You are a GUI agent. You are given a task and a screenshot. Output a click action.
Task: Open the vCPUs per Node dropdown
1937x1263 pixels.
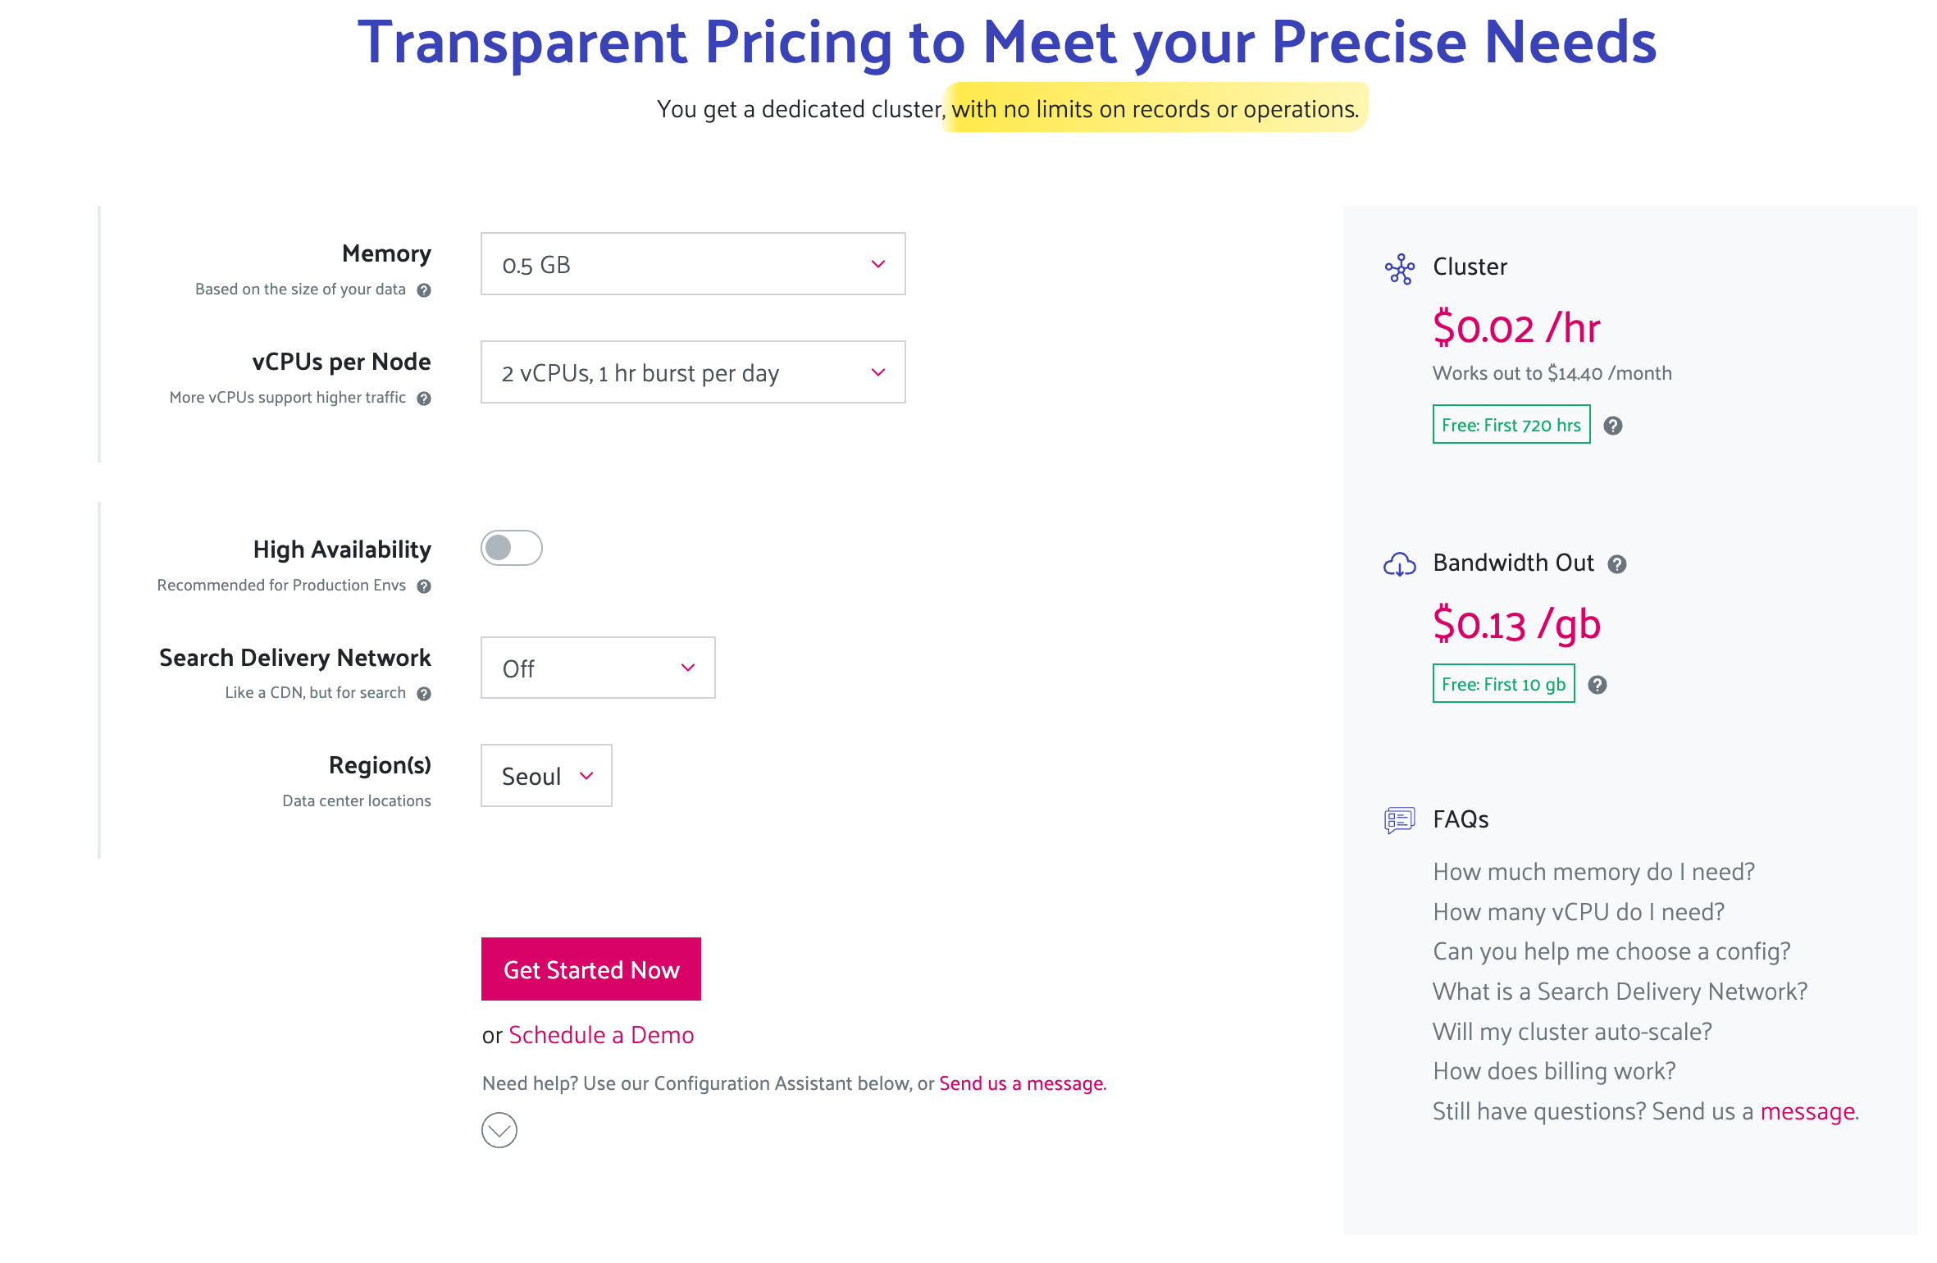(x=693, y=372)
